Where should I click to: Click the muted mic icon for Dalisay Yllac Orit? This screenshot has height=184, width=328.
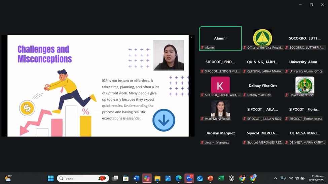pos(245,95)
